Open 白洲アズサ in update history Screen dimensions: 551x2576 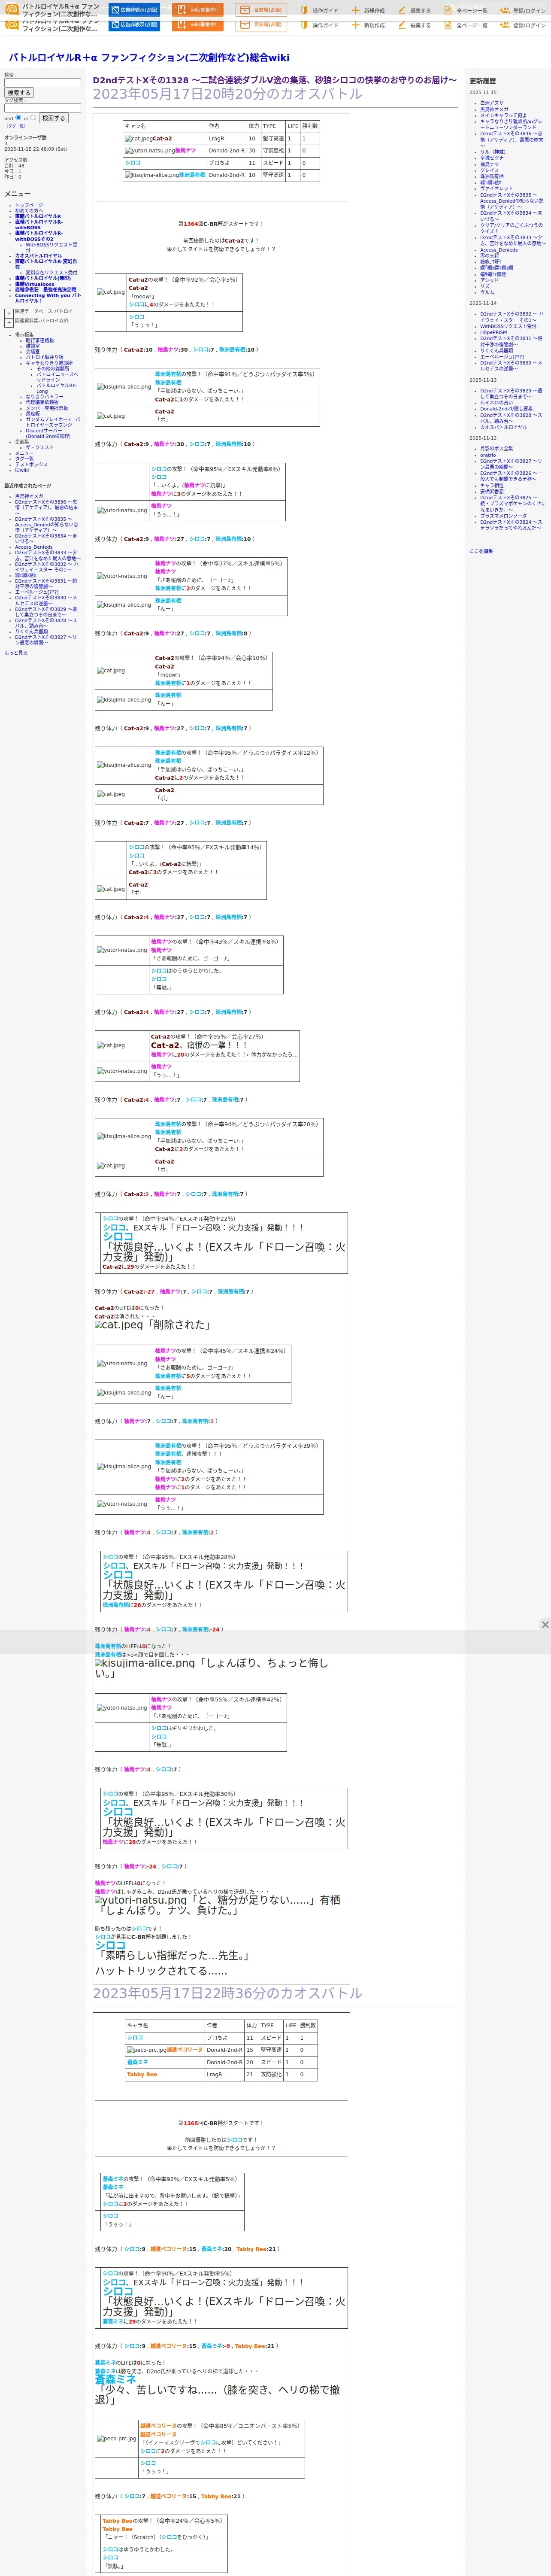pyautogui.click(x=492, y=103)
